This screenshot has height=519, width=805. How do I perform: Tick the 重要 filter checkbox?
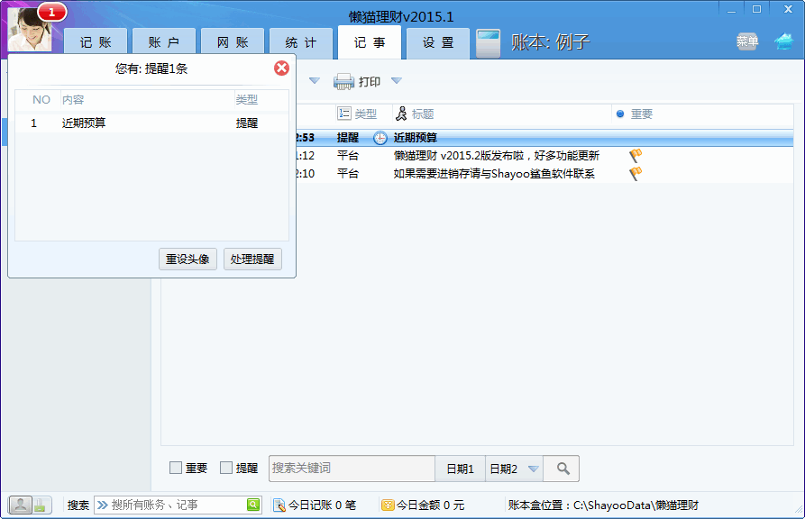pos(176,468)
